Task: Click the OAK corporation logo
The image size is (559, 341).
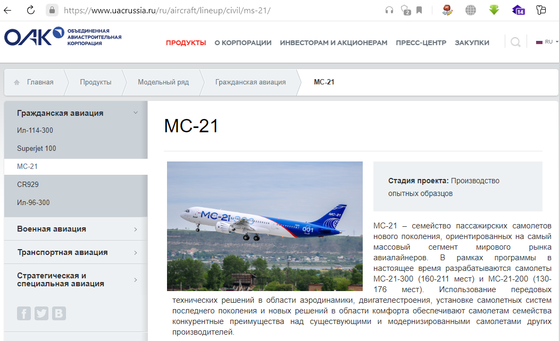Action: [x=63, y=36]
